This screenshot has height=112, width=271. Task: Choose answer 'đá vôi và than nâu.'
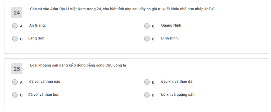click(45, 82)
